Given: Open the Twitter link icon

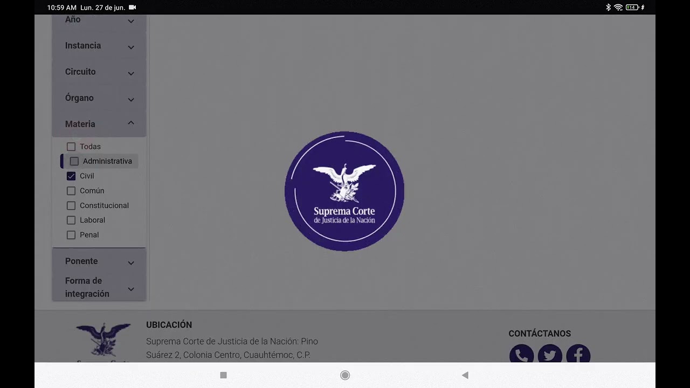Looking at the screenshot, I should pyautogui.click(x=550, y=355).
